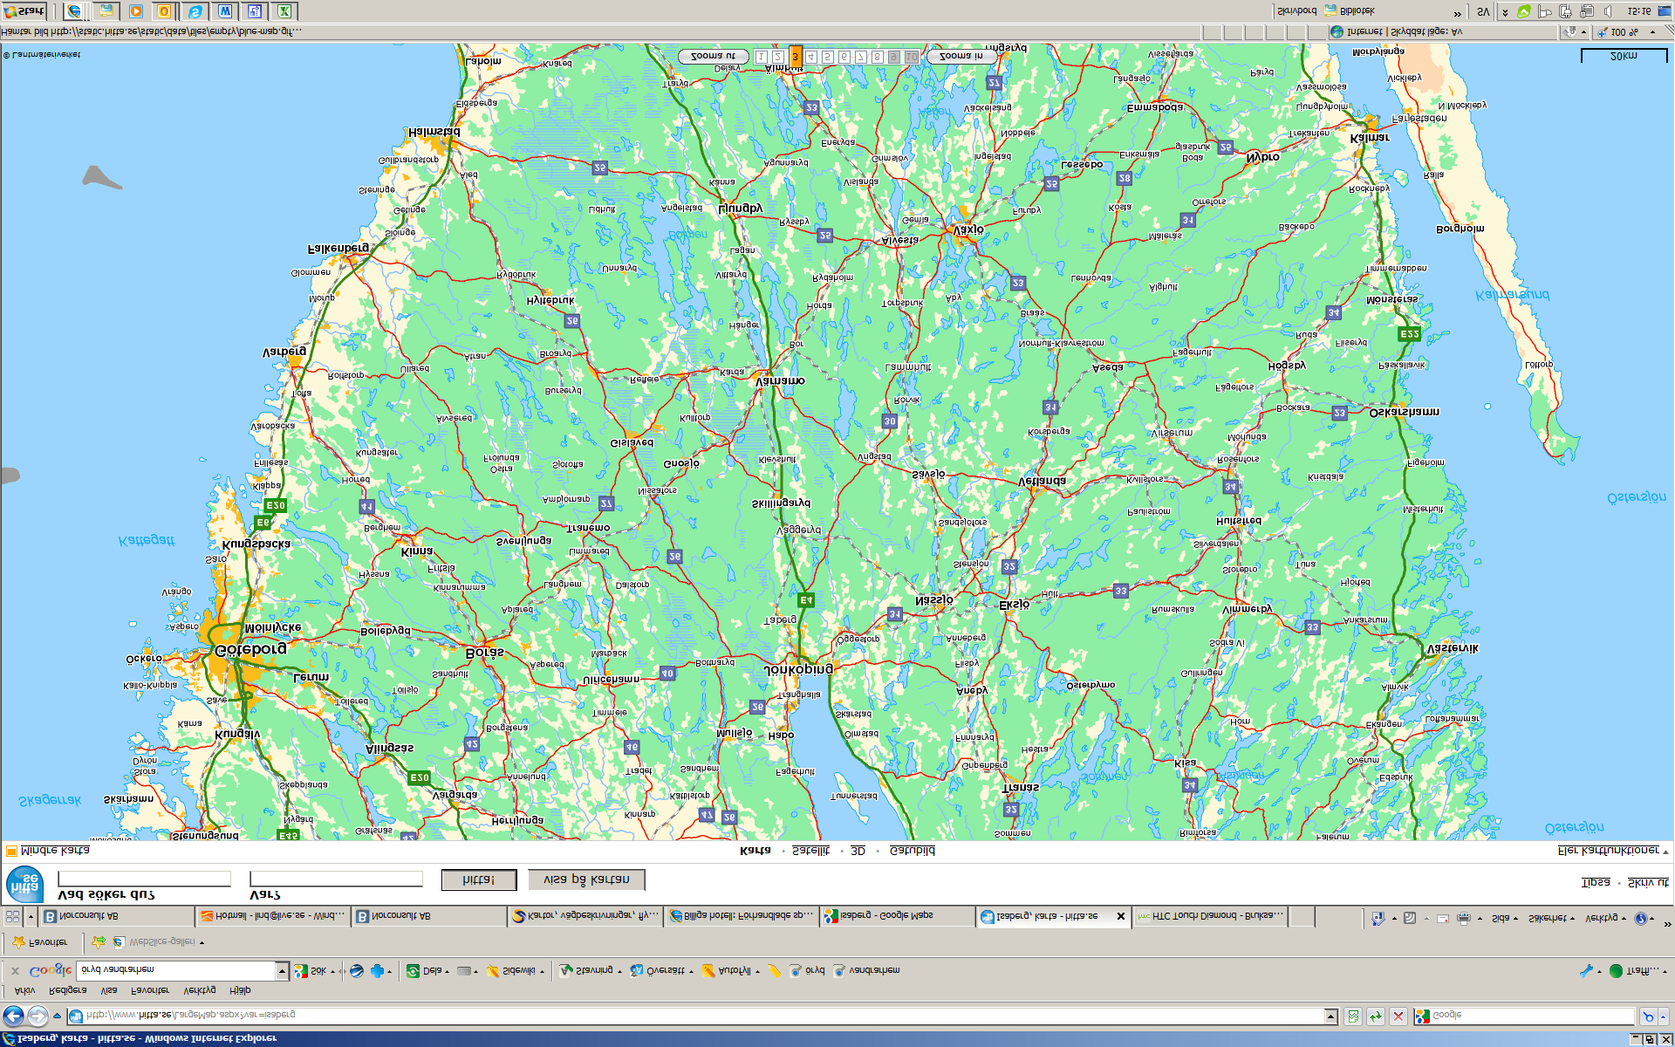Viewport: 1675px width, 1047px height.
Task: Click the Stavning spell check icon
Action: 566,970
